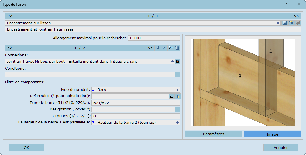The height and width of the screenshot is (155, 306).
Task: Open the edit icon beside Connexions dropdown
Action: (177, 62)
